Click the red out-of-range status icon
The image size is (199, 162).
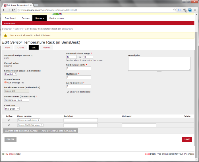click(5, 82)
